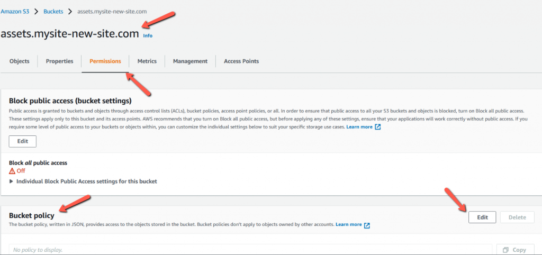Edit the Bucket policy
The height and width of the screenshot is (255, 542).
482,217
